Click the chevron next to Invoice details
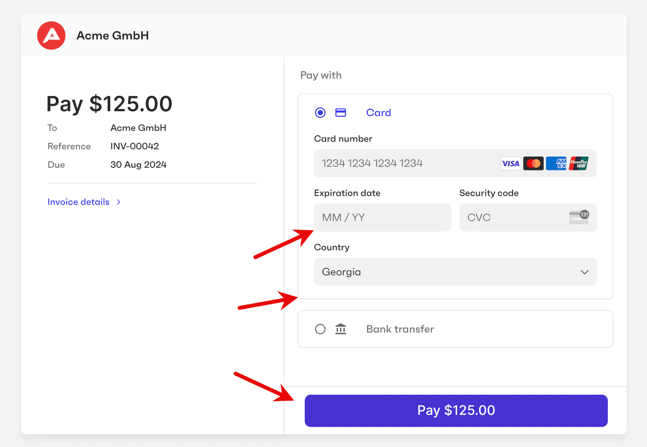647x447 pixels. 118,202
